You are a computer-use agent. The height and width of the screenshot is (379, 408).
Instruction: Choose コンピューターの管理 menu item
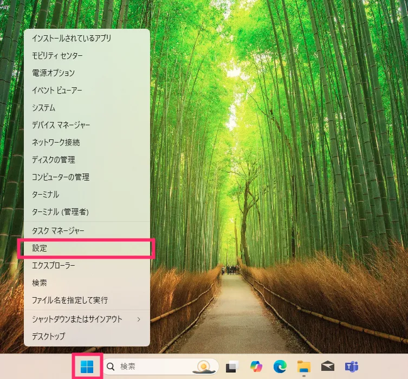click(x=87, y=177)
